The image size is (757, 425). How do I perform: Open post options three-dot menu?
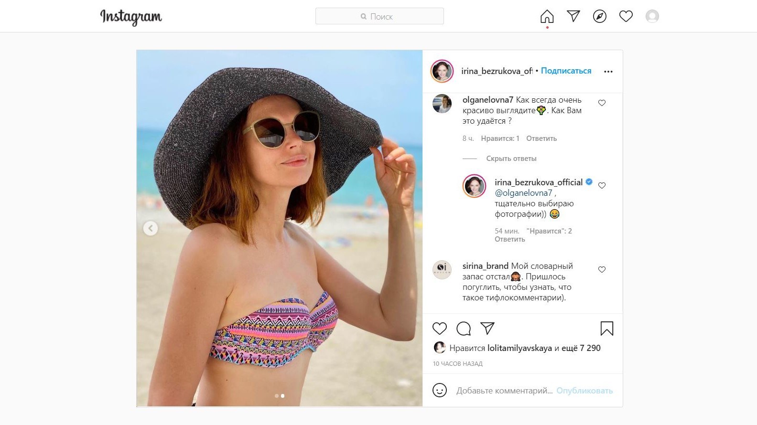[608, 72]
